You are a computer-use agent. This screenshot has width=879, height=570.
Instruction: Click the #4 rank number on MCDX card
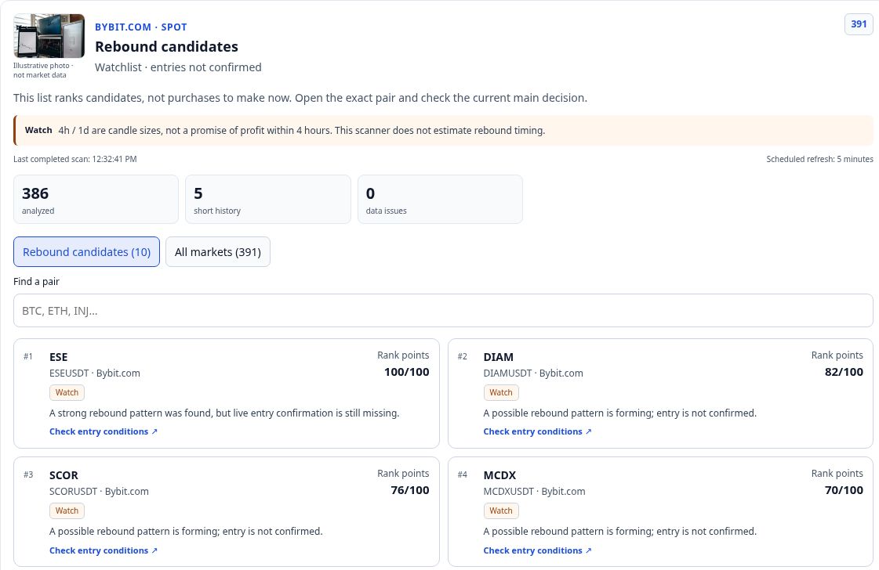(x=462, y=474)
